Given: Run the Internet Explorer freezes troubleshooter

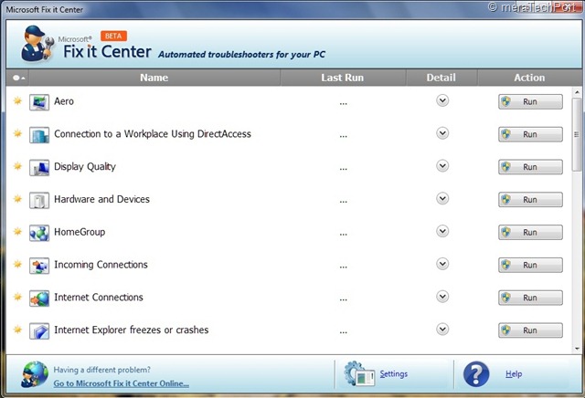Looking at the screenshot, I should click(x=530, y=330).
